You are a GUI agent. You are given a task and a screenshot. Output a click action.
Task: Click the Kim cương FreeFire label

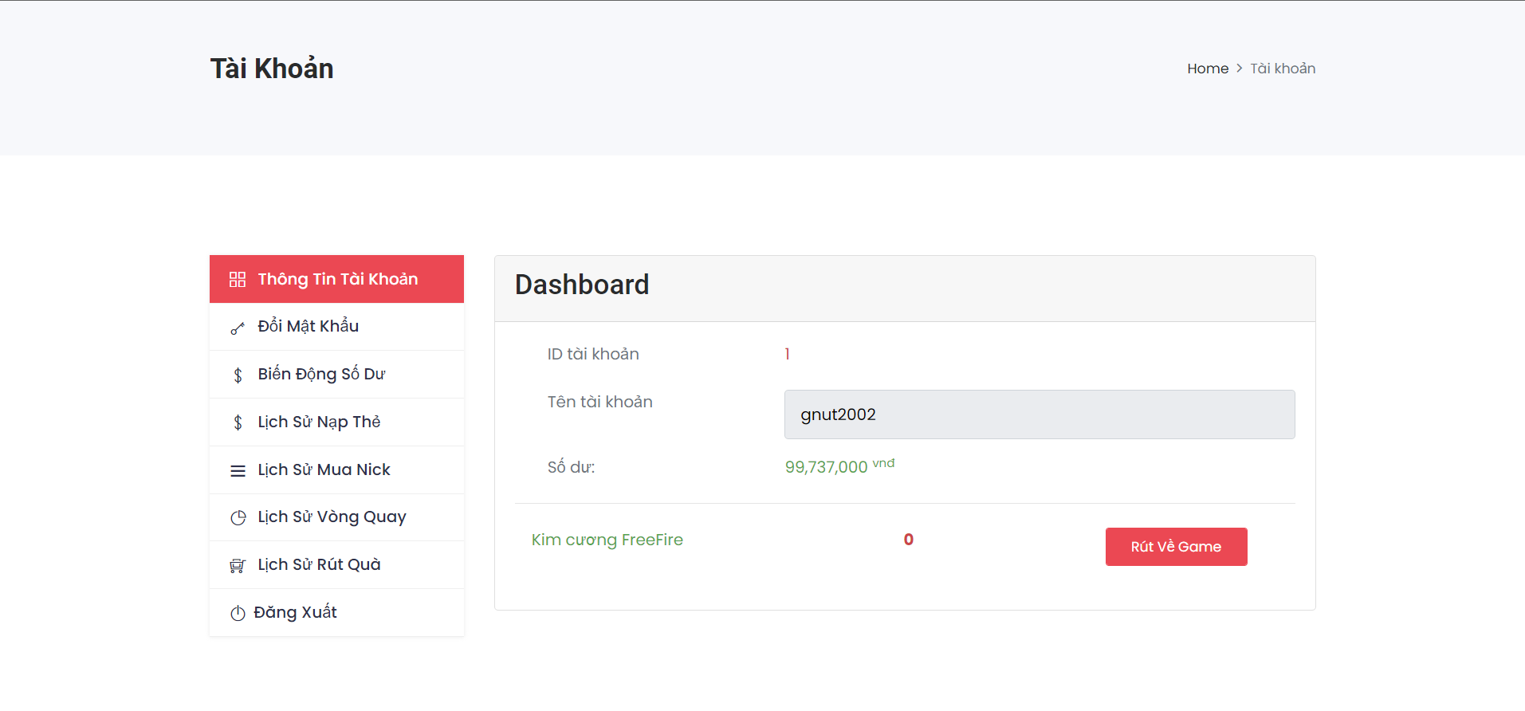607,540
